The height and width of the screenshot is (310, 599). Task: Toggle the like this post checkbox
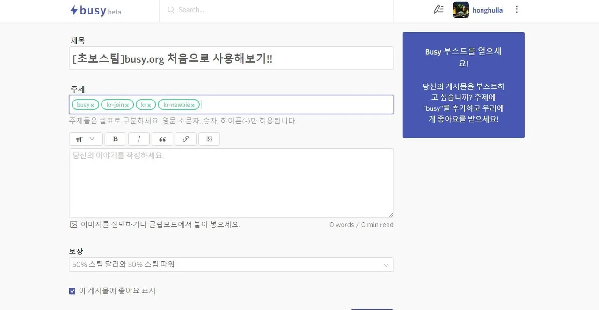point(72,291)
